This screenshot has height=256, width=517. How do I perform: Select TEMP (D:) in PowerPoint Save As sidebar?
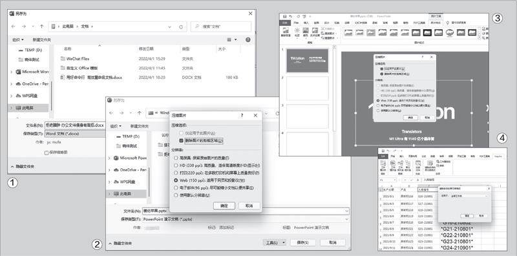pos(128,136)
